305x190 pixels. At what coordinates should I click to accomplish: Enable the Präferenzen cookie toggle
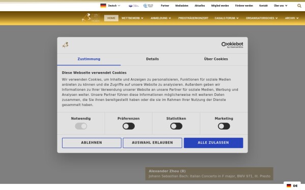point(129,126)
